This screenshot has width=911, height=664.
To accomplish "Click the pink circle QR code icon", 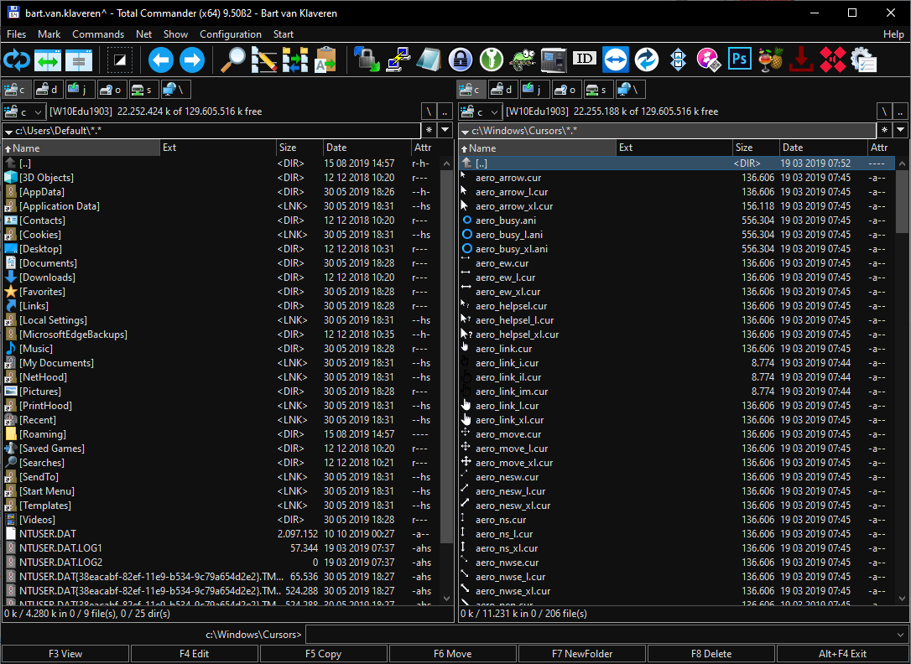I will coord(709,60).
